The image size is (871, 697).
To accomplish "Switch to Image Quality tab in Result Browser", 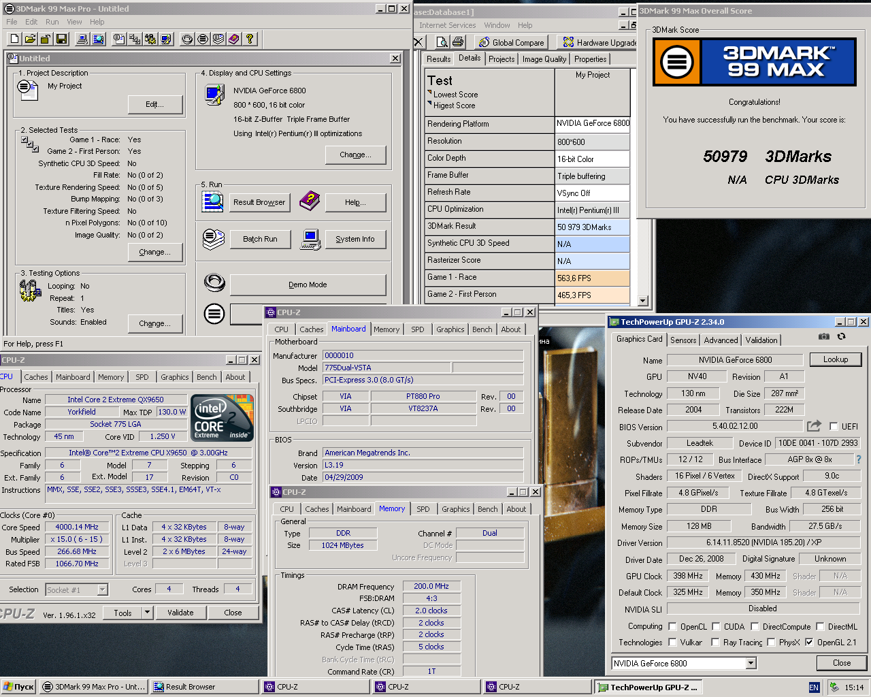I will 544,59.
